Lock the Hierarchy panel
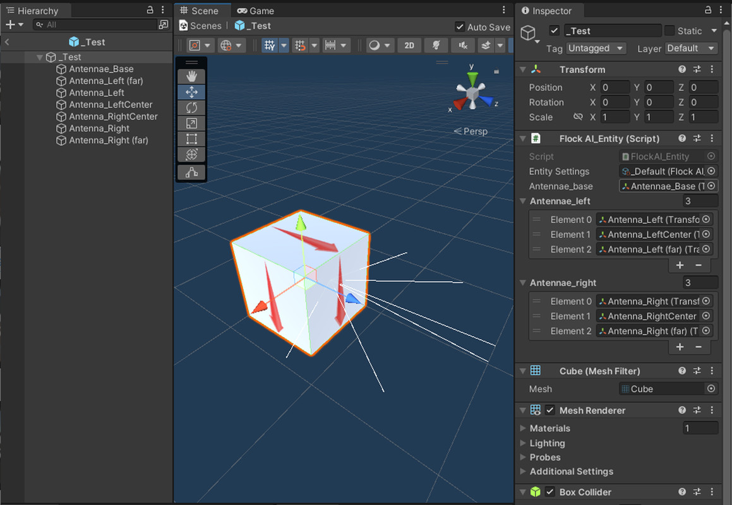The height and width of the screenshot is (505, 732). click(150, 10)
